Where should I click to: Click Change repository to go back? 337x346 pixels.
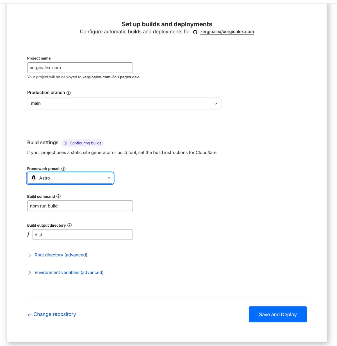click(54, 314)
